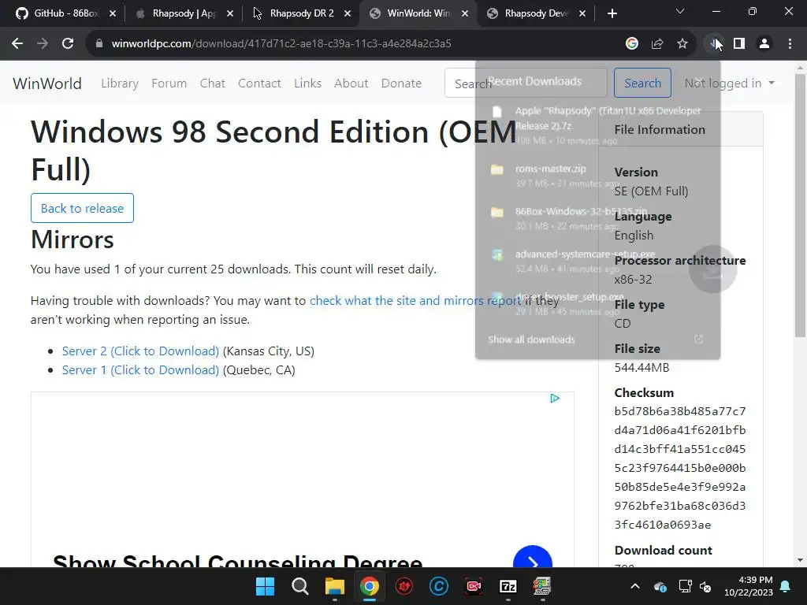
Task: Open a new browser tab
Action: [612, 13]
